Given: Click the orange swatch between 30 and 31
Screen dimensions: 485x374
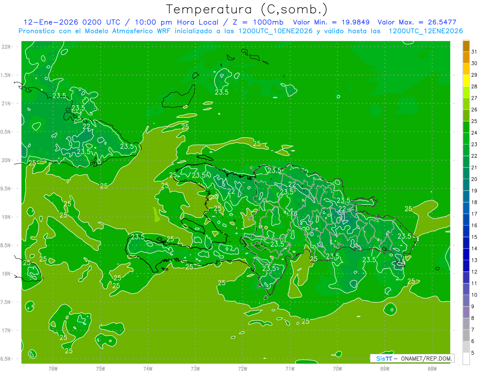Looking at the screenshot, I should pos(466,57).
